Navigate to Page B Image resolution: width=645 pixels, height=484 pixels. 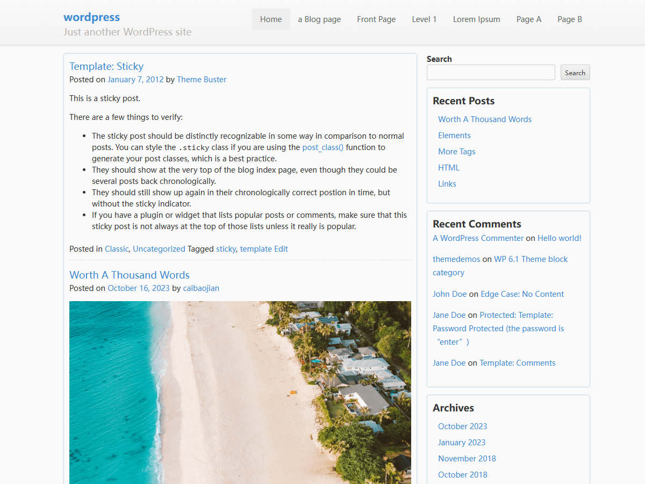click(569, 19)
